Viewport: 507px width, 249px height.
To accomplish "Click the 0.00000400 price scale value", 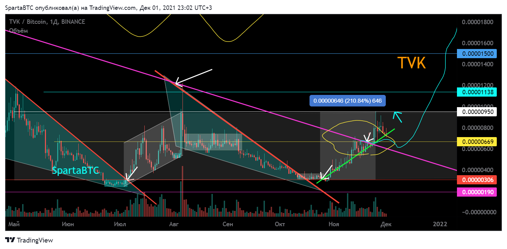I will coord(477,170).
